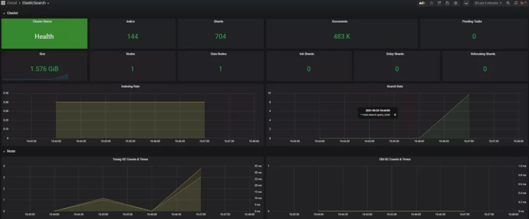Go to the Detail folder breadcrumb

click(12, 3)
